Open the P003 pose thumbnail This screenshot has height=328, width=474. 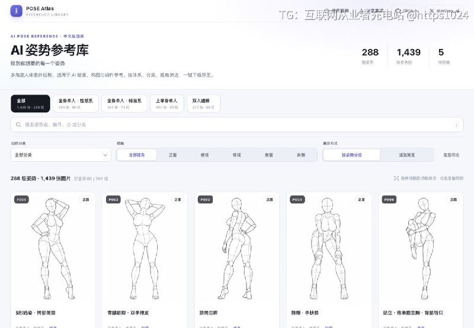(x=237, y=249)
